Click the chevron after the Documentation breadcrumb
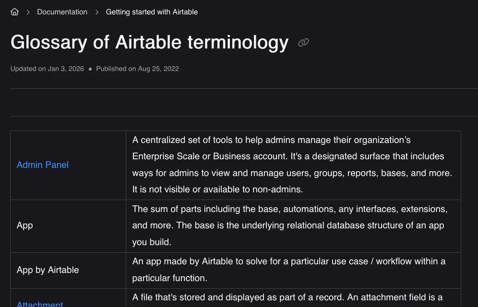The width and height of the screenshot is (478, 307). [97, 12]
